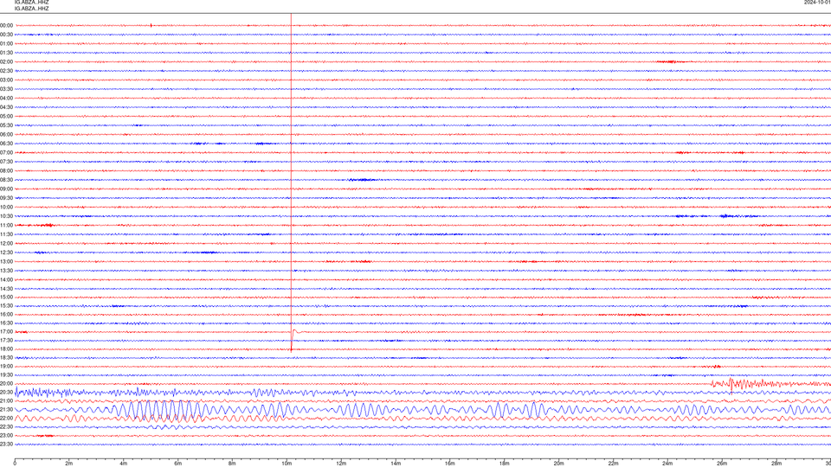Pick the 14m axis tick label

point(396,464)
